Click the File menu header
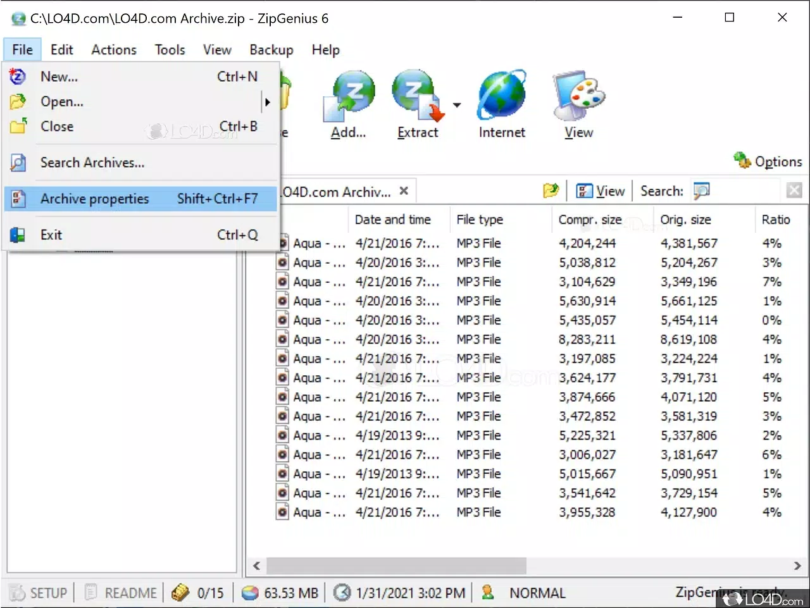This screenshot has width=810, height=608. point(22,49)
